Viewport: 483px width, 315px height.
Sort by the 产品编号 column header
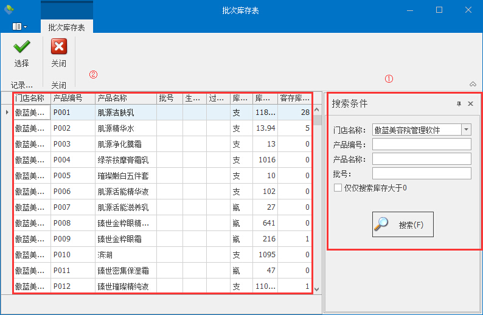72,98
